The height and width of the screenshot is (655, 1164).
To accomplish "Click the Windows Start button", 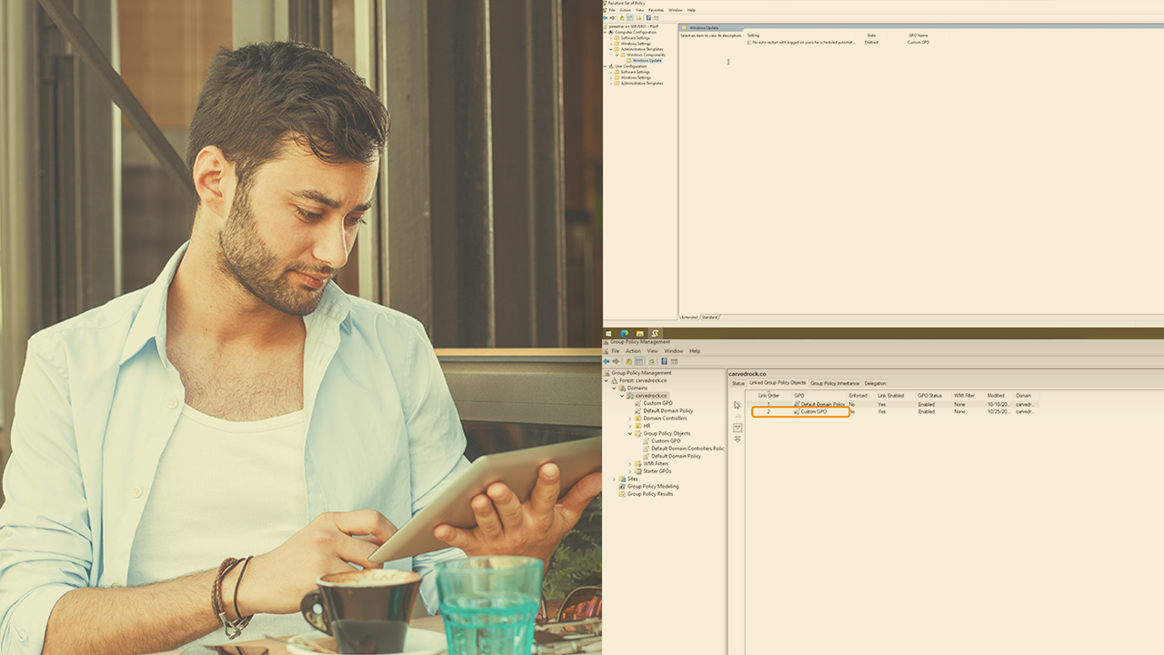I will coord(609,334).
